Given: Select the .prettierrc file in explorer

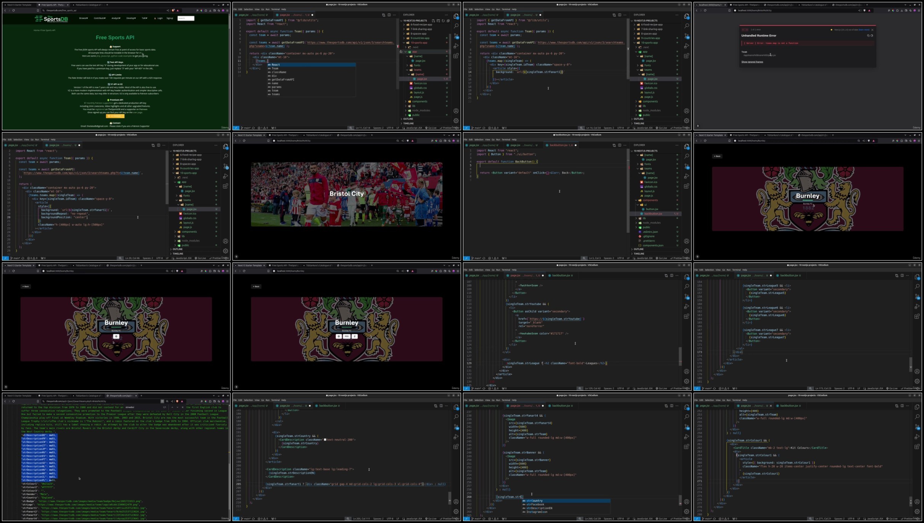Looking at the screenshot, I should [649, 241].
